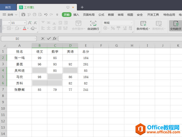
Task: Select the 总分 header cell
Action: tap(86, 52)
